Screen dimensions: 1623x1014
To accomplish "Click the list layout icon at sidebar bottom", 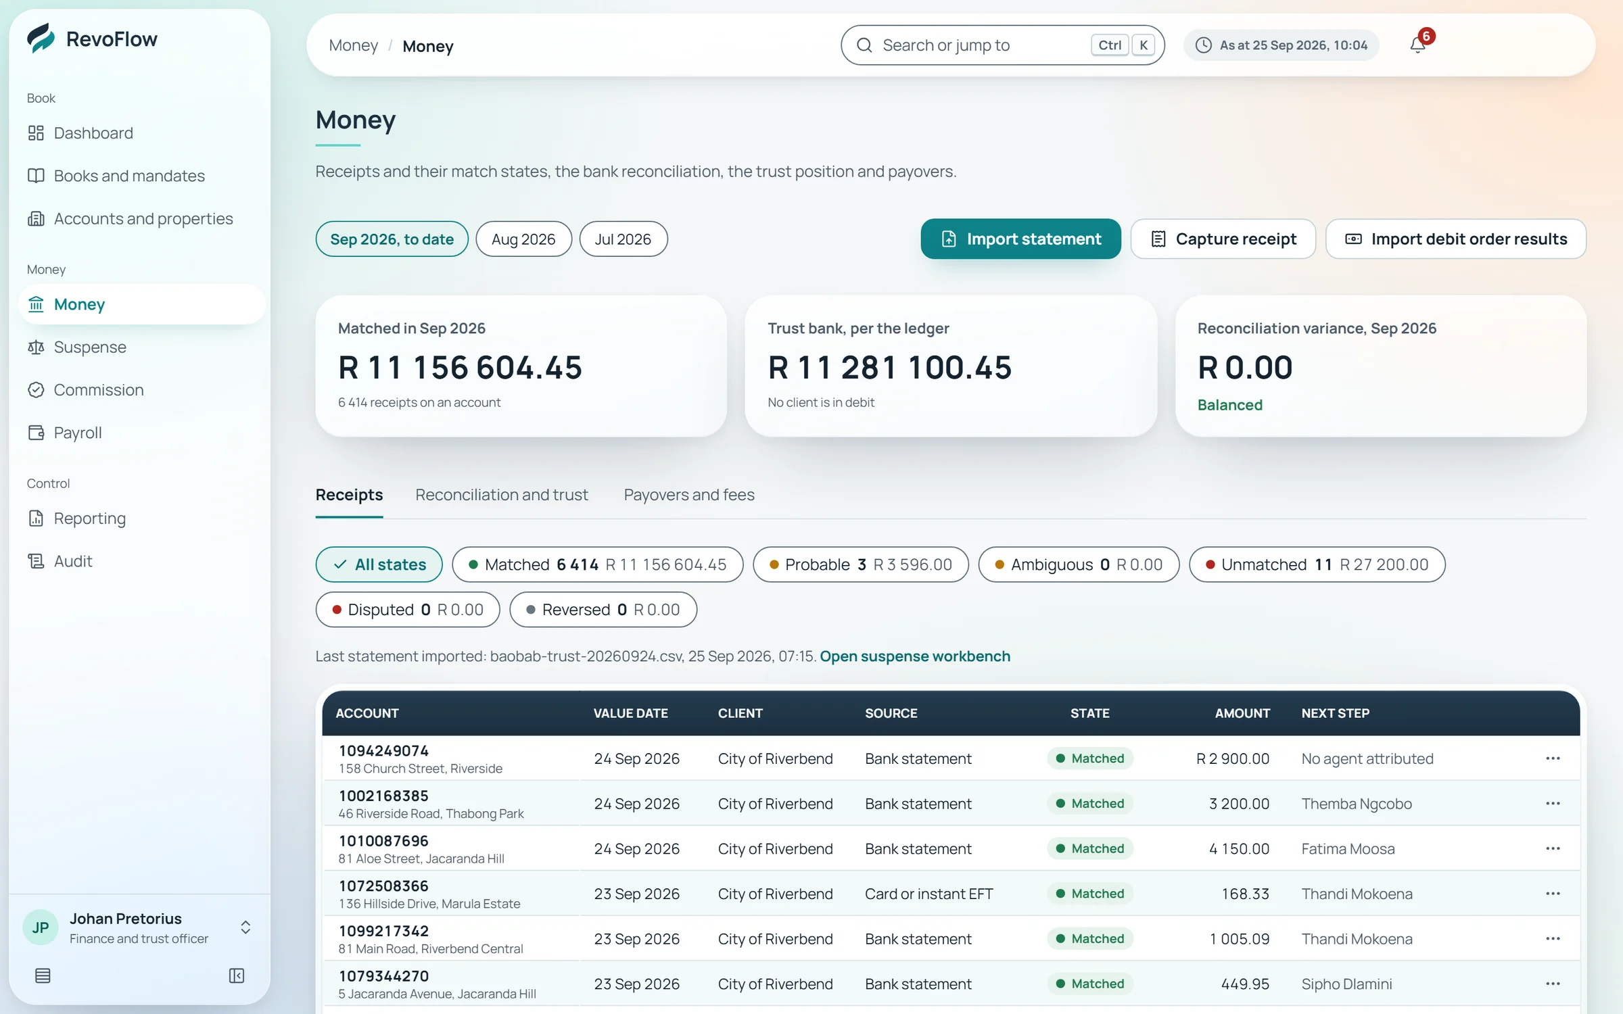I will [43, 975].
